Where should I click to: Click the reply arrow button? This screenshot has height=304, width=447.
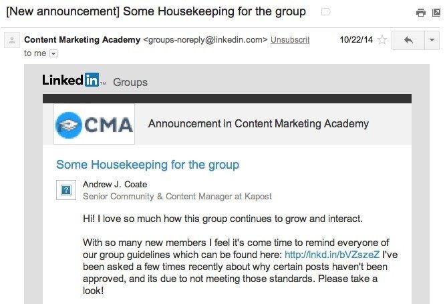(408, 40)
